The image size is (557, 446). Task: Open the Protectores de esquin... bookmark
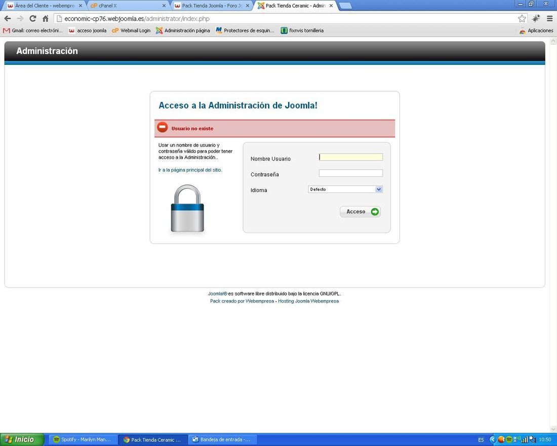point(245,30)
